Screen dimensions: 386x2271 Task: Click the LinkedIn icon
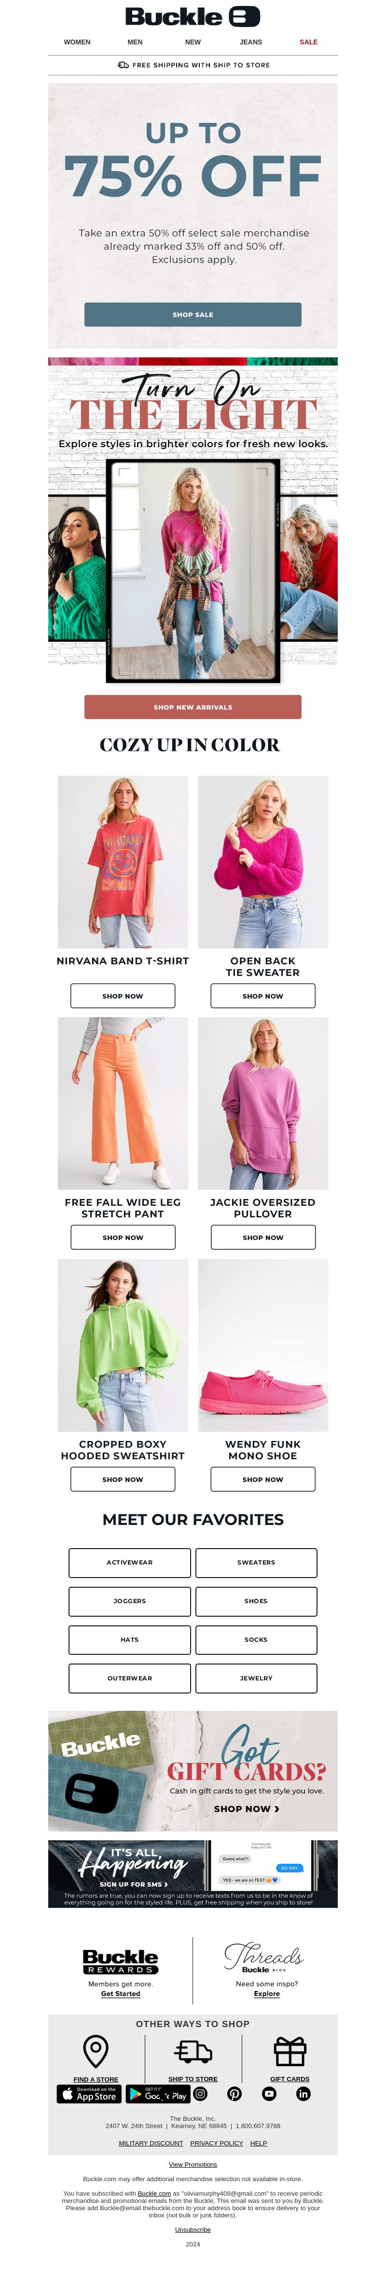[303, 2094]
